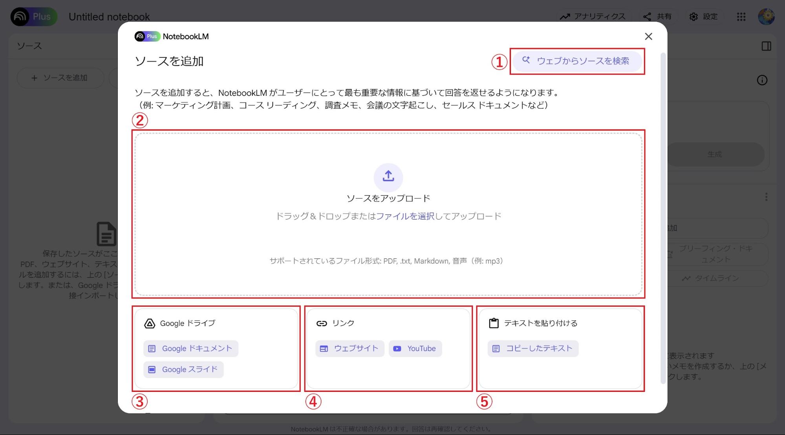785x435 pixels.
Task: Click the ファイルを選択 link
Action: 405,216
